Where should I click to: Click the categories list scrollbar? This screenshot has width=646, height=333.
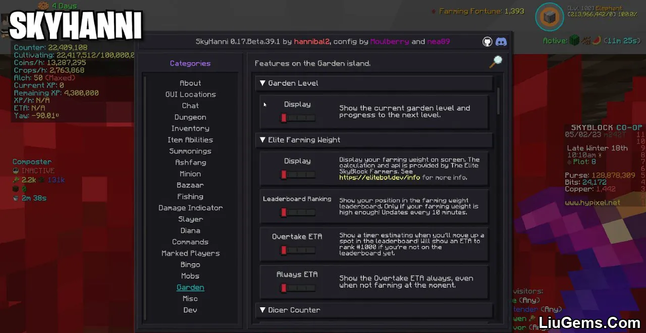(x=145, y=197)
